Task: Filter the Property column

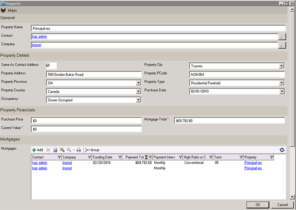Action: pyautogui.click(x=272, y=157)
